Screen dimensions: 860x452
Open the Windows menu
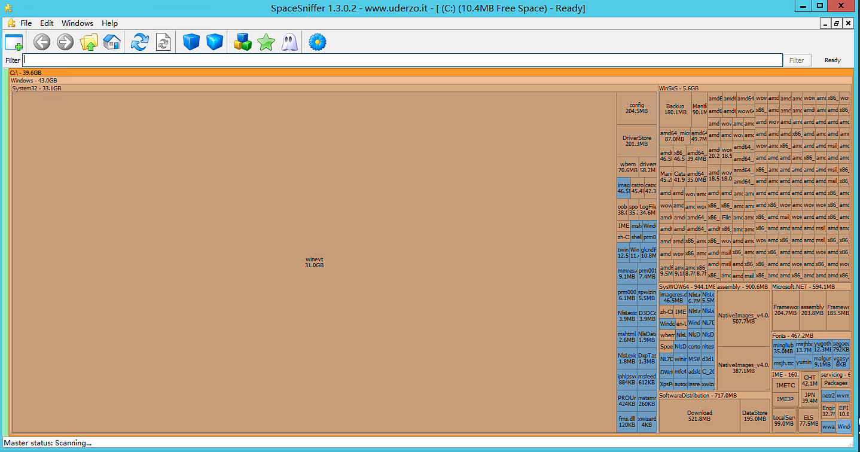(77, 23)
